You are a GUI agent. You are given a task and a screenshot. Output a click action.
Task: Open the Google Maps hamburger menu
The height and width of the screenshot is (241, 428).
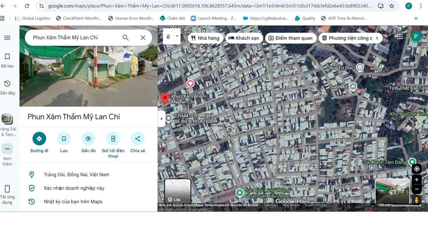(x=7, y=38)
